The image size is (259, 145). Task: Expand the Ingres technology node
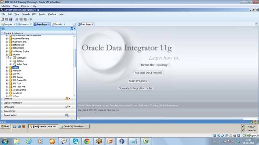(x=7, y=67)
